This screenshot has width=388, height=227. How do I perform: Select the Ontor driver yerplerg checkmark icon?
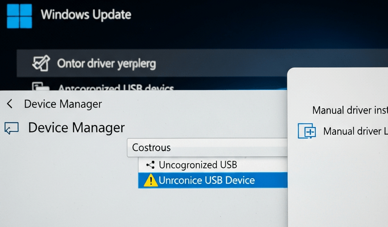pos(41,63)
